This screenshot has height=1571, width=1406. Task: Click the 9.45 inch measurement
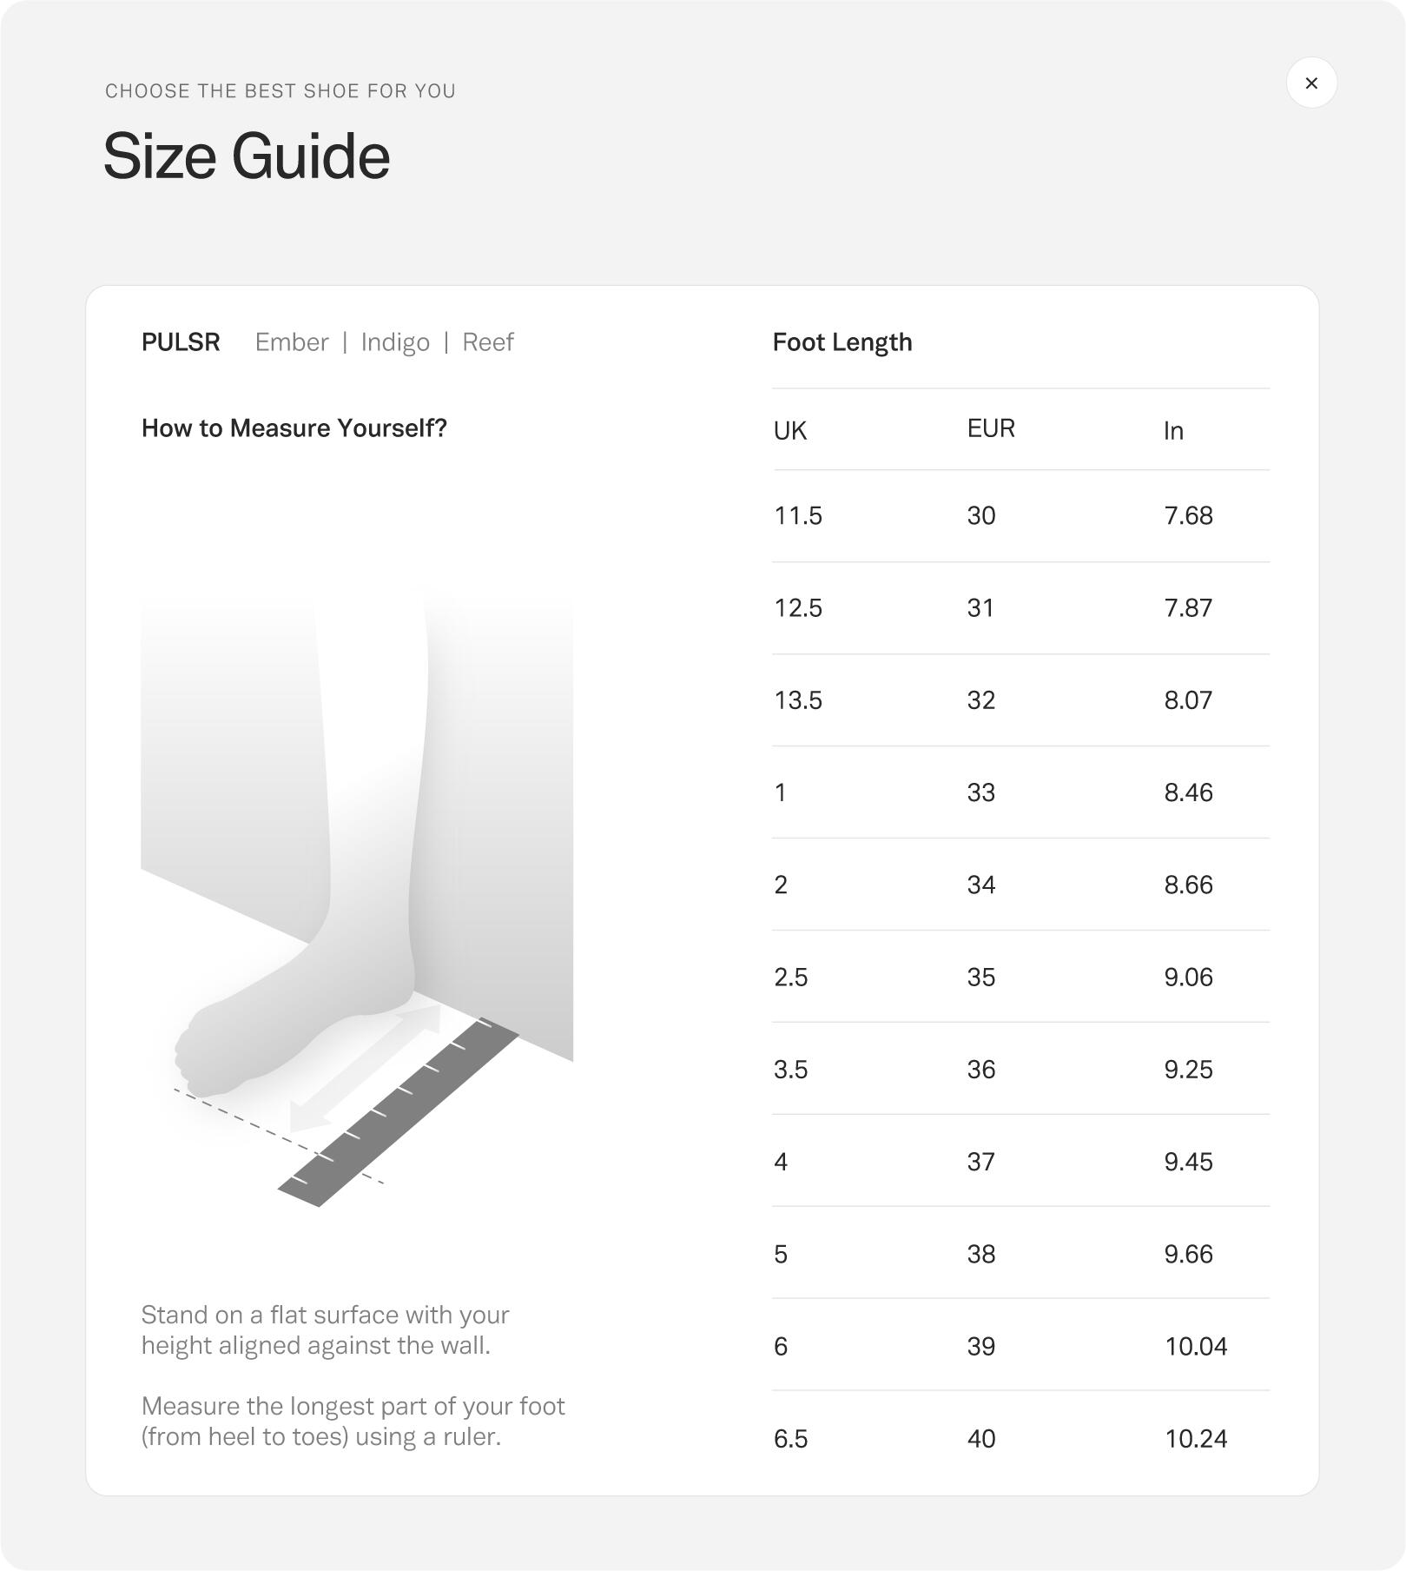click(1188, 1162)
